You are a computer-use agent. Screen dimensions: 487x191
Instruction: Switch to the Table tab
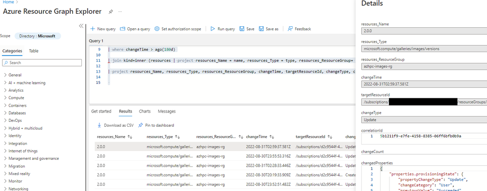pyautogui.click(x=34, y=51)
